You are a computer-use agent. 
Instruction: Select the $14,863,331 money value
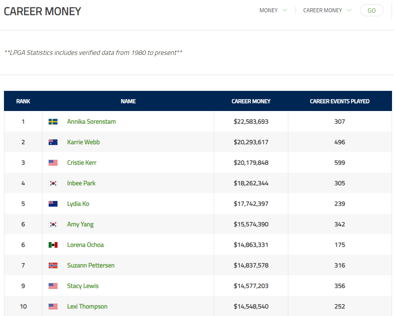coord(251,245)
